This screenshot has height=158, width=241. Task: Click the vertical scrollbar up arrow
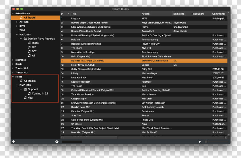tap(229, 13)
